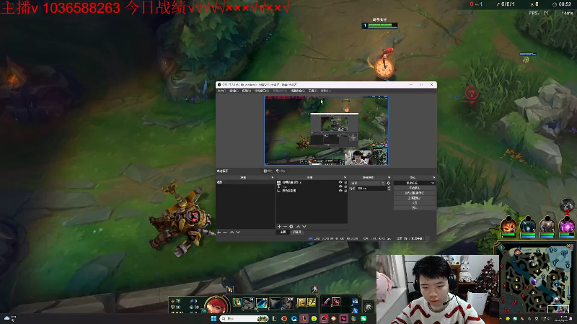Image resolution: width=577 pixels, height=324 pixels.
Task: Move scene up in Scenes dock toolbar
Action: 232,232
